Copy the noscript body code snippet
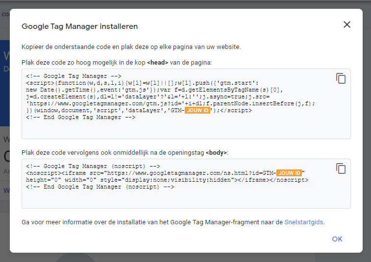This screenshot has height=262, width=371. click(x=341, y=168)
